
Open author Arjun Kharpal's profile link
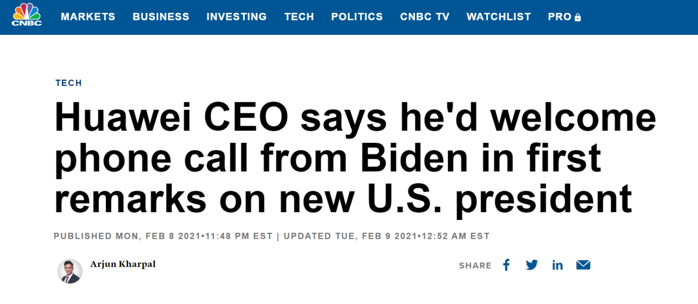pyautogui.click(x=123, y=264)
